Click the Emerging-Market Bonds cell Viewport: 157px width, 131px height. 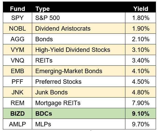78,71
